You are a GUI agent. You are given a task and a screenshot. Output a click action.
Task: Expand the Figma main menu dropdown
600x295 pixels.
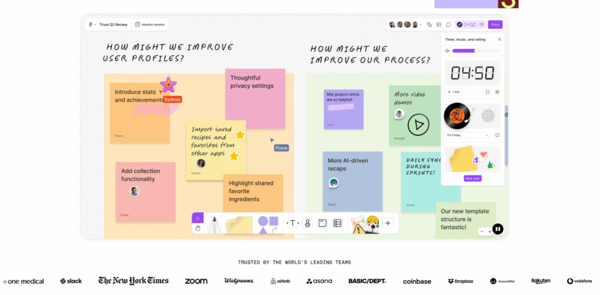pyautogui.click(x=92, y=25)
